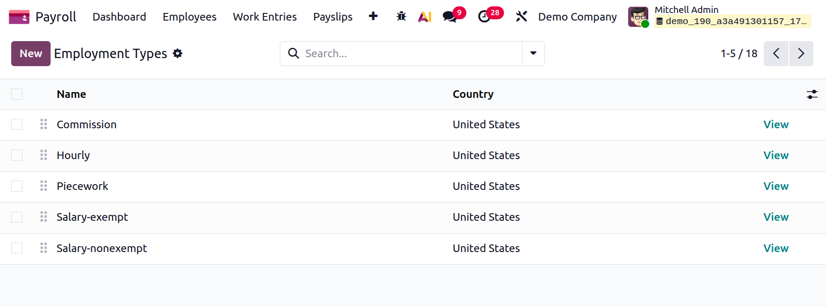Open optional columns adjust settings
This screenshot has width=826, height=307.
tap(812, 94)
